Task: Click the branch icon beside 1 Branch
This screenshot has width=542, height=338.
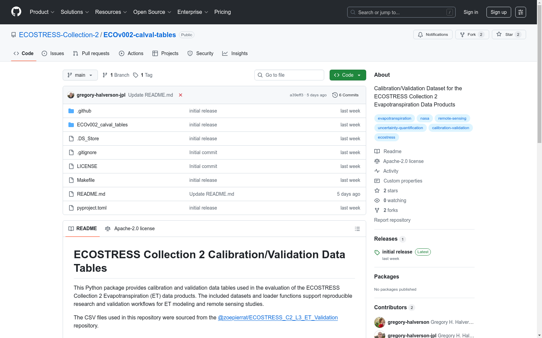Action: coord(105,75)
